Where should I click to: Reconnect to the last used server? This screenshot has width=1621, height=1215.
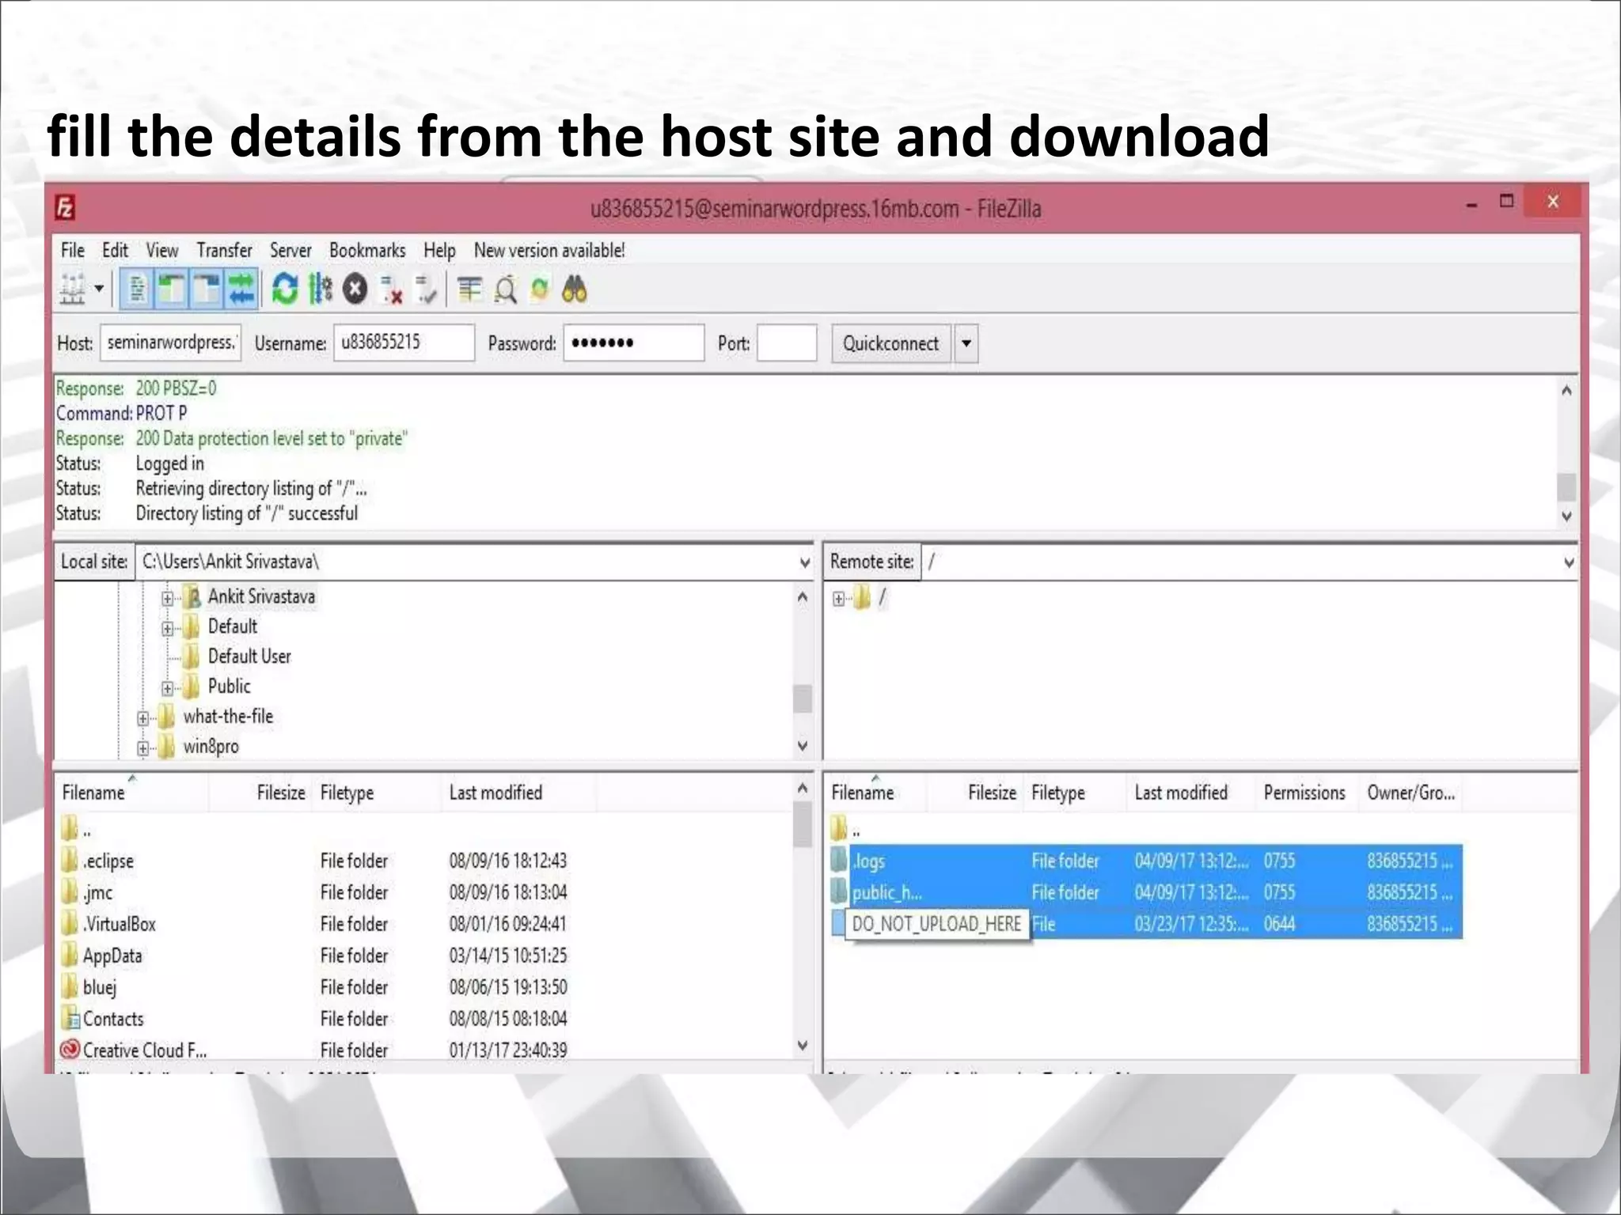[426, 290]
